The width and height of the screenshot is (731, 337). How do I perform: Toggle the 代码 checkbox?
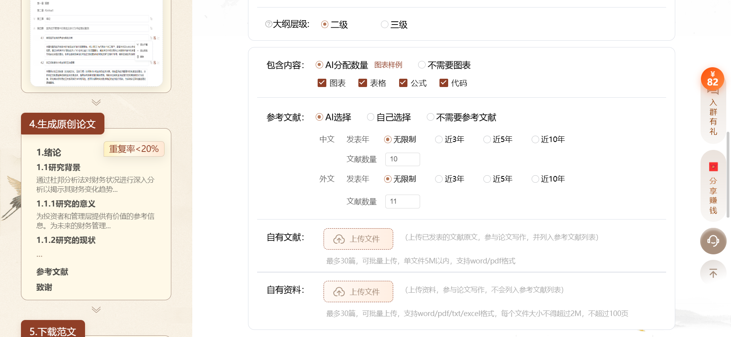click(x=444, y=83)
